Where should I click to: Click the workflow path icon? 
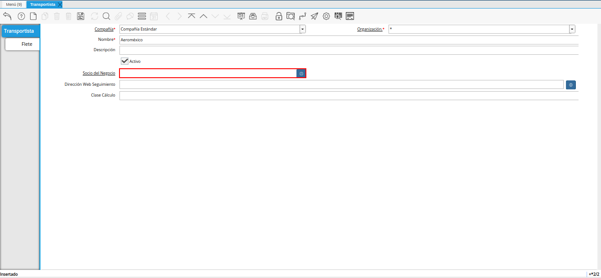pyautogui.click(x=302, y=16)
